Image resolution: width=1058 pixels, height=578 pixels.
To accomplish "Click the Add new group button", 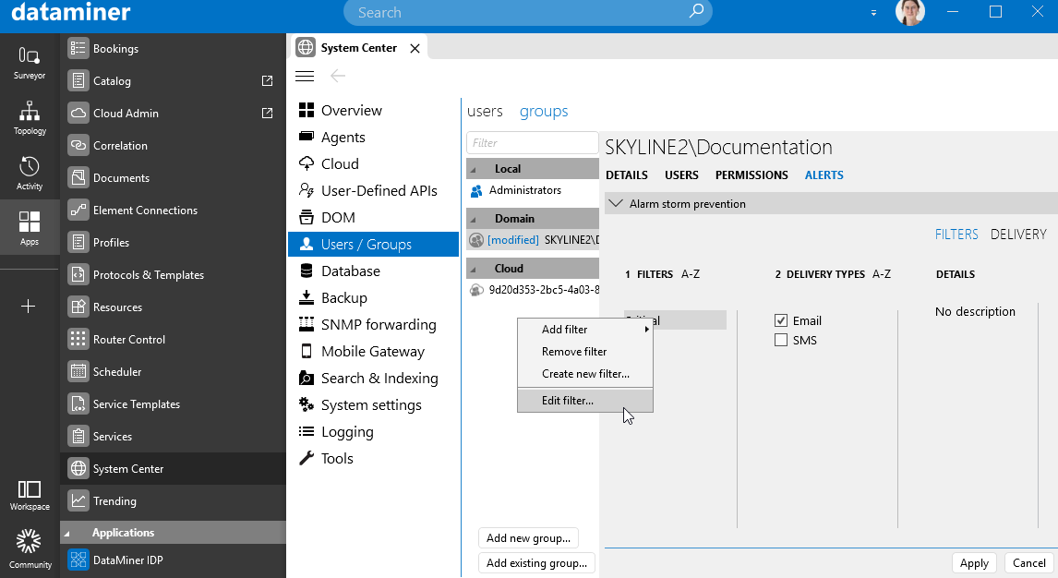I will [x=529, y=538].
